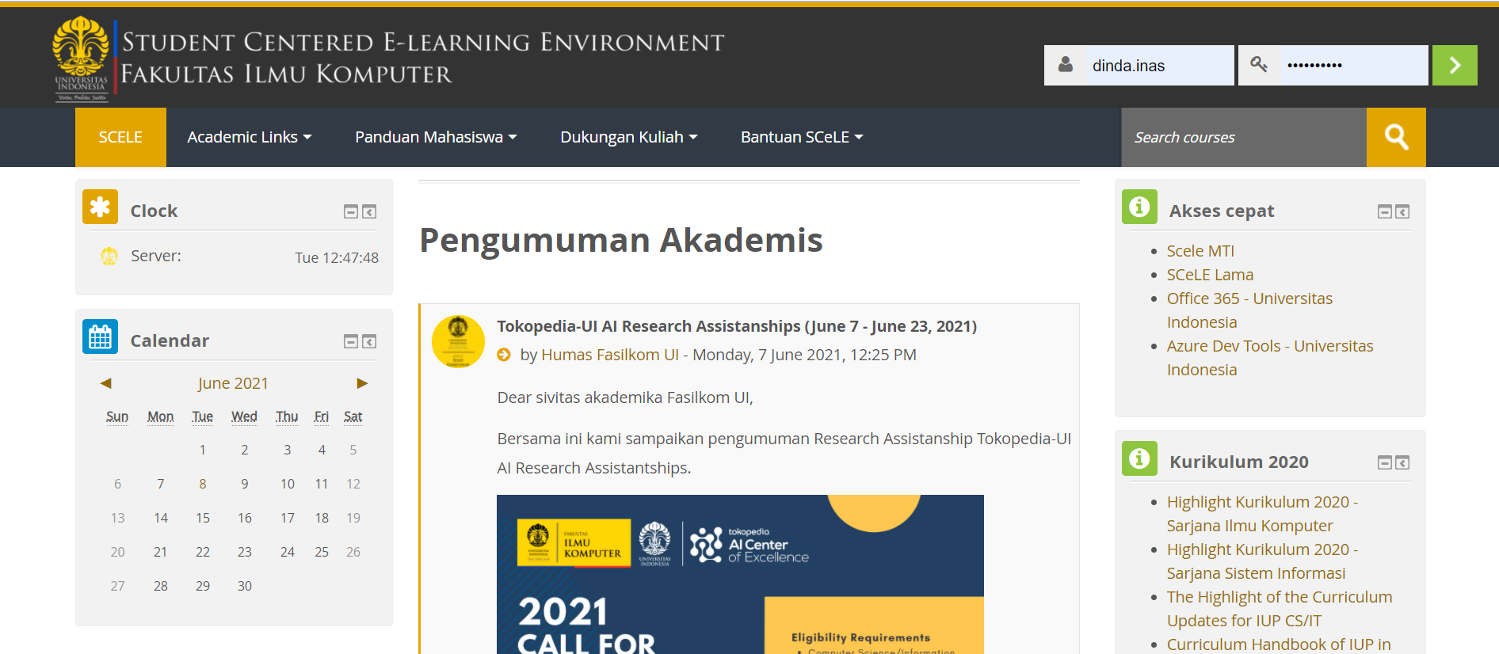
Task: Click the 2021 Call For poster image
Action: 740,574
